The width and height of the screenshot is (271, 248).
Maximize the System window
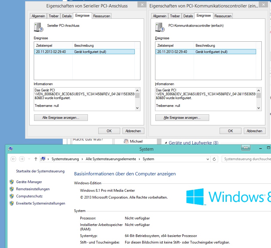click(268, 148)
